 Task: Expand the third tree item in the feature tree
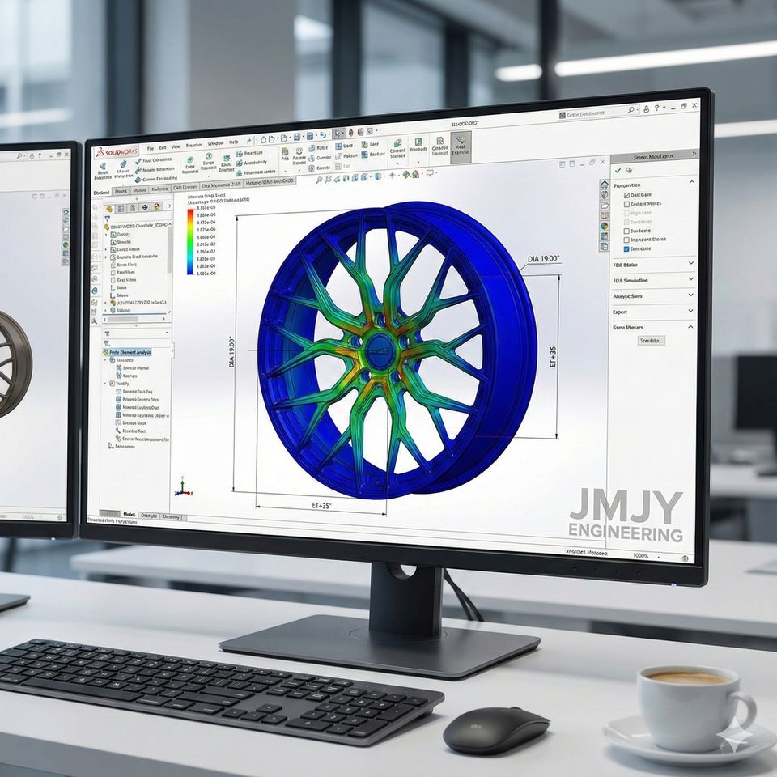[x=107, y=250]
